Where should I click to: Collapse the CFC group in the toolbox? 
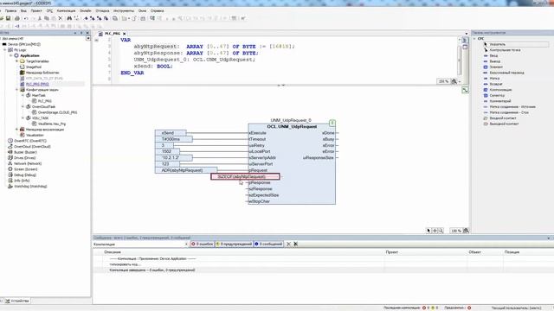click(474, 39)
